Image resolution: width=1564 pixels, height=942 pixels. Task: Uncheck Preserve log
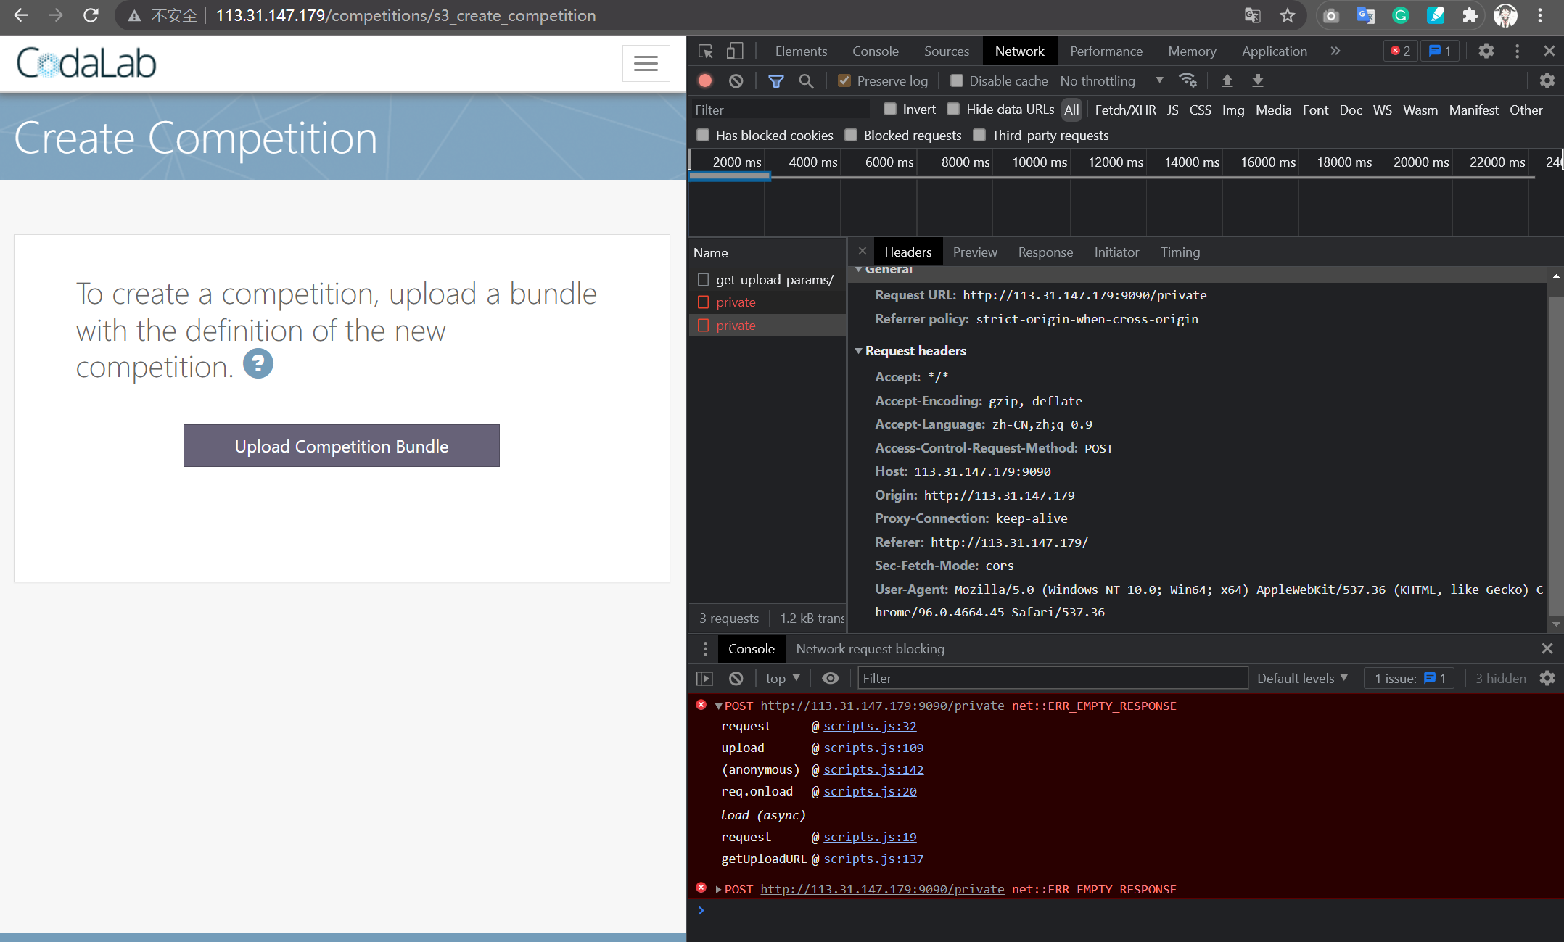click(x=844, y=80)
